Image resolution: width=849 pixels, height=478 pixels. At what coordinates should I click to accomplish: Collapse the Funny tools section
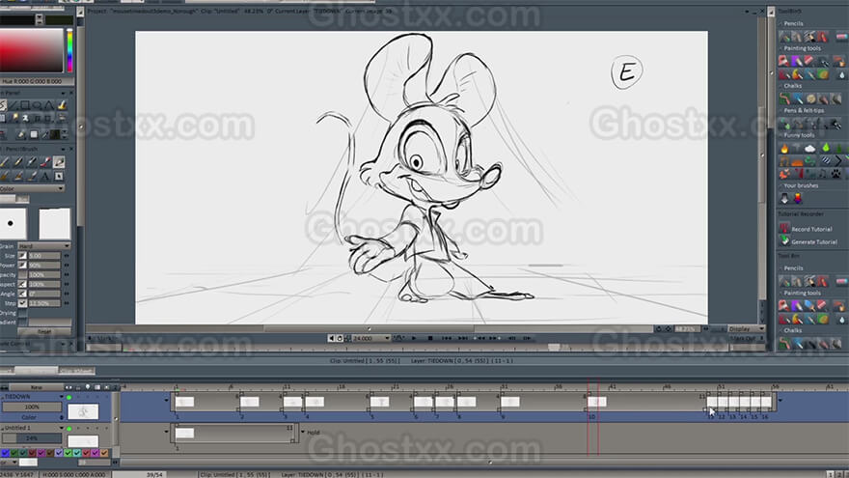(x=781, y=135)
